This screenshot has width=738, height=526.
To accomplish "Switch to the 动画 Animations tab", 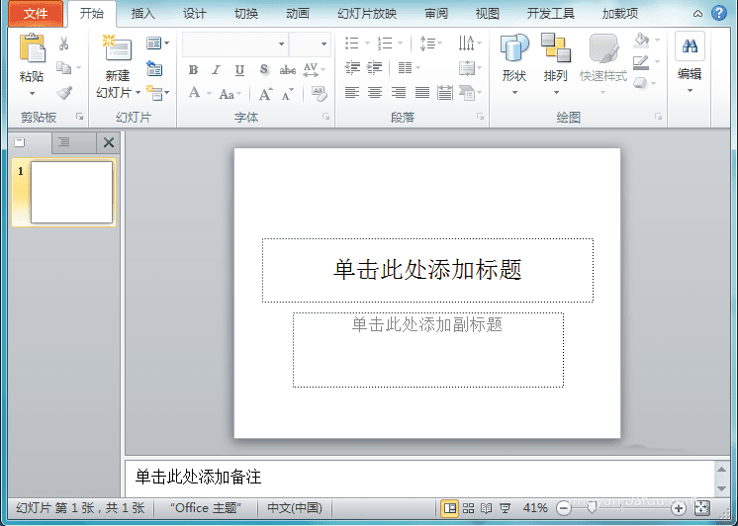I will pyautogui.click(x=298, y=14).
